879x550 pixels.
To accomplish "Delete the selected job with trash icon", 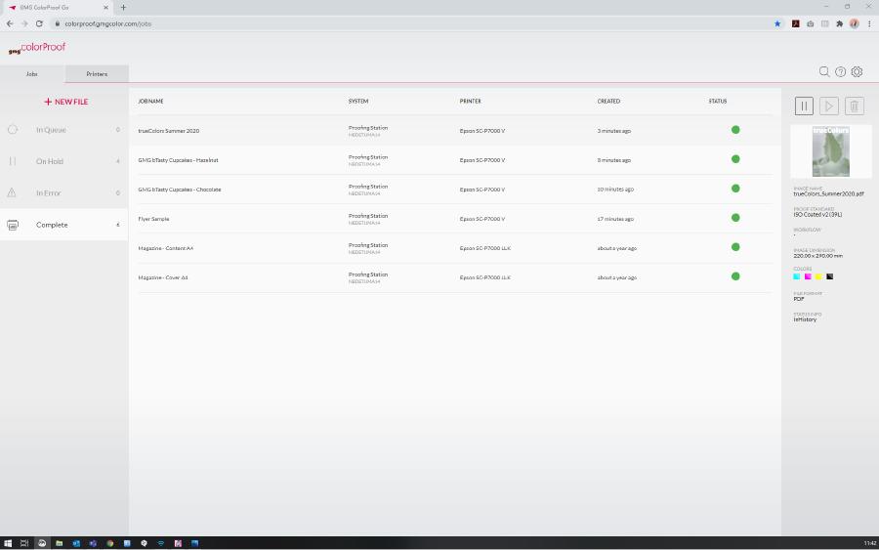I will [x=854, y=106].
